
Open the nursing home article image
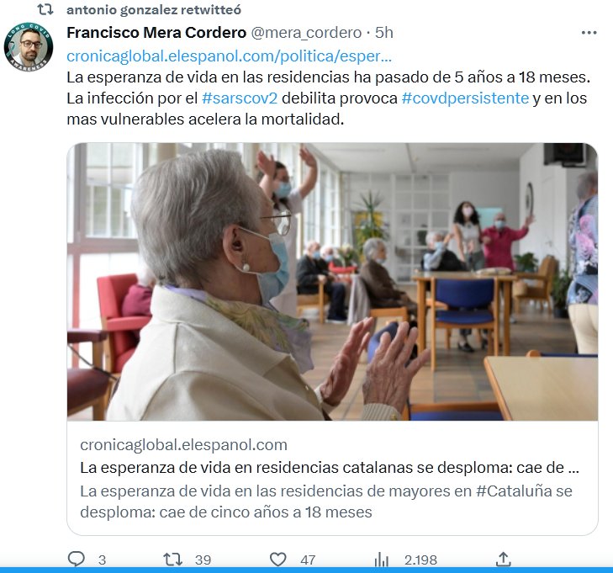coord(332,282)
